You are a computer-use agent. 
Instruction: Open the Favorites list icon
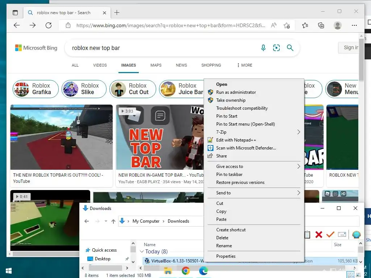(x=305, y=25)
